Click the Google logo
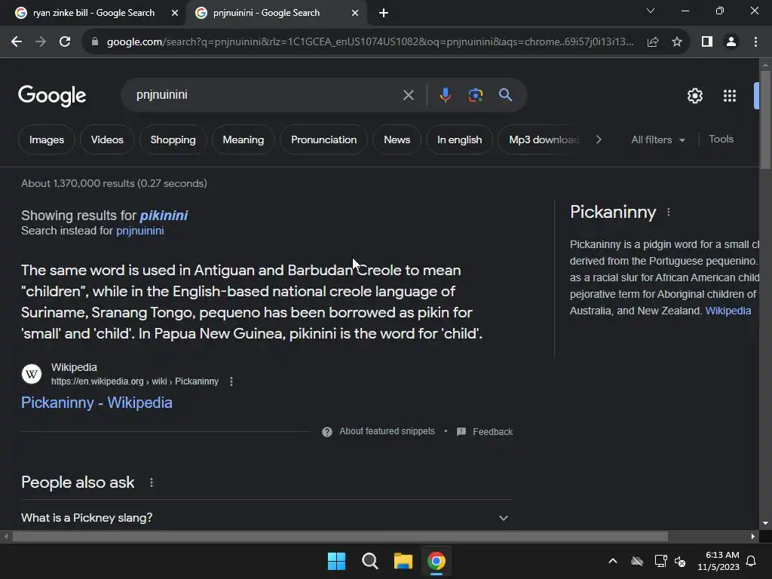Image resolution: width=772 pixels, height=579 pixels. (x=52, y=96)
